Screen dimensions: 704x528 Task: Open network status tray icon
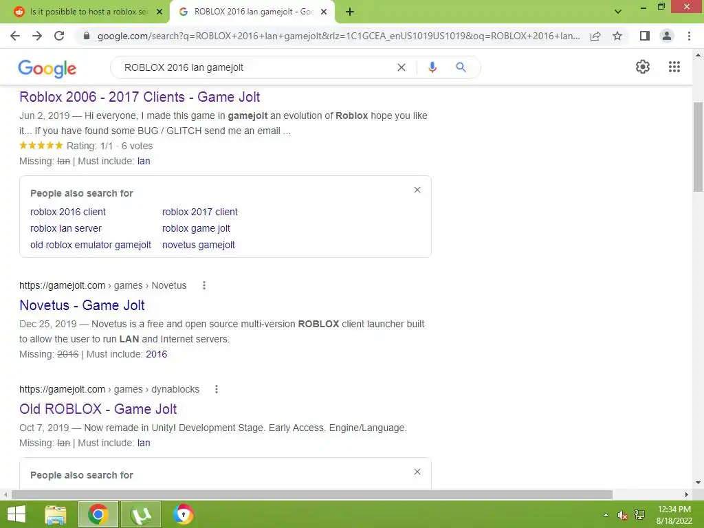point(639,515)
